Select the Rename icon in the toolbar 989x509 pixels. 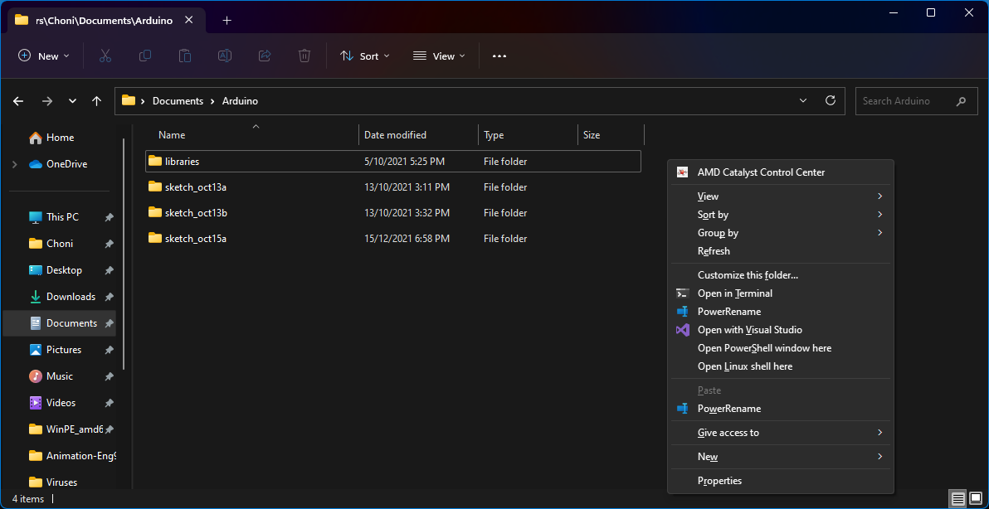coord(224,56)
